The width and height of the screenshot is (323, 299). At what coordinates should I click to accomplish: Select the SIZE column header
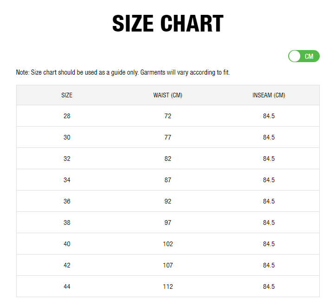point(67,95)
